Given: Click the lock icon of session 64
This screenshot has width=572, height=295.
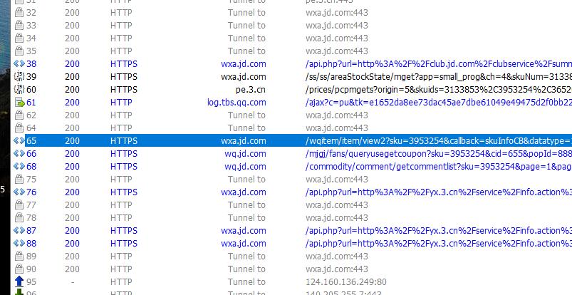Looking at the screenshot, I should point(19,128).
